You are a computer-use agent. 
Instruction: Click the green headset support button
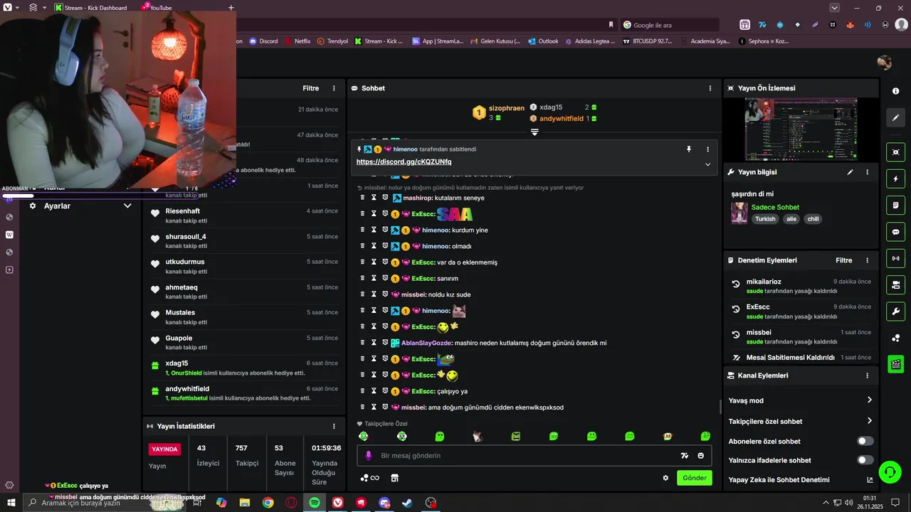[890, 471]
